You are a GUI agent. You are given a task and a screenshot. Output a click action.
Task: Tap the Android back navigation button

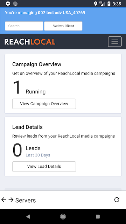pos(28,217)
